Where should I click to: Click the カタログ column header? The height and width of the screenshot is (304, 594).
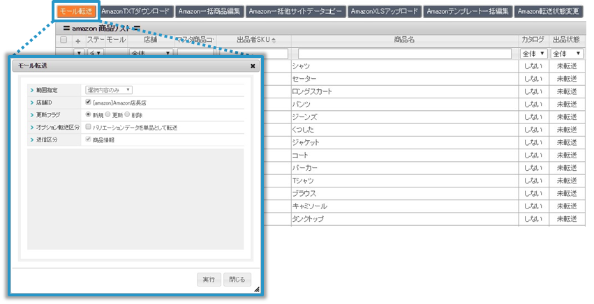[x=533, y=40]
